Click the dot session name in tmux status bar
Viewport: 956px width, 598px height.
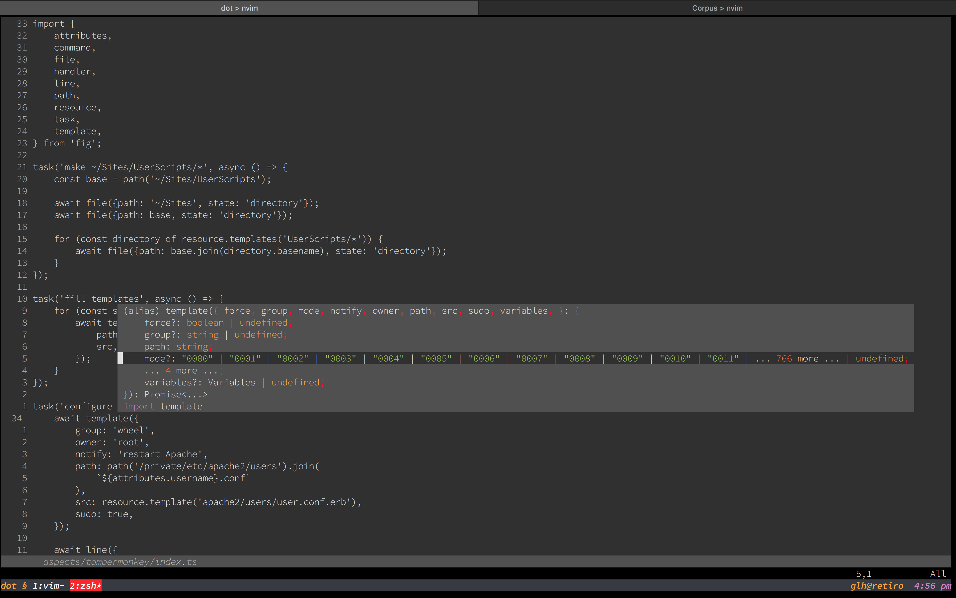9,586
